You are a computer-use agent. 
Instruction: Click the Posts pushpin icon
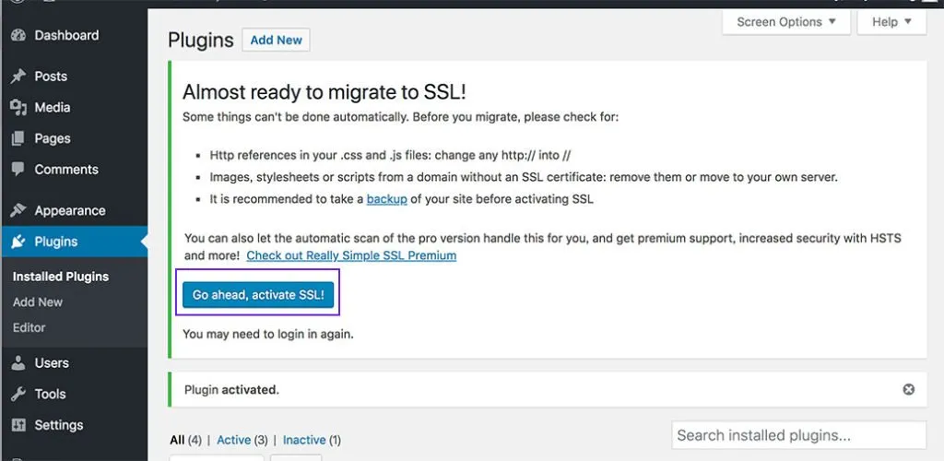(18, 77)
